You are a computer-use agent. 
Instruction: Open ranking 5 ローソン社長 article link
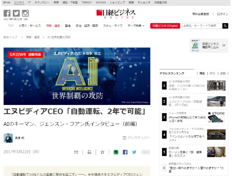point(185,154)
